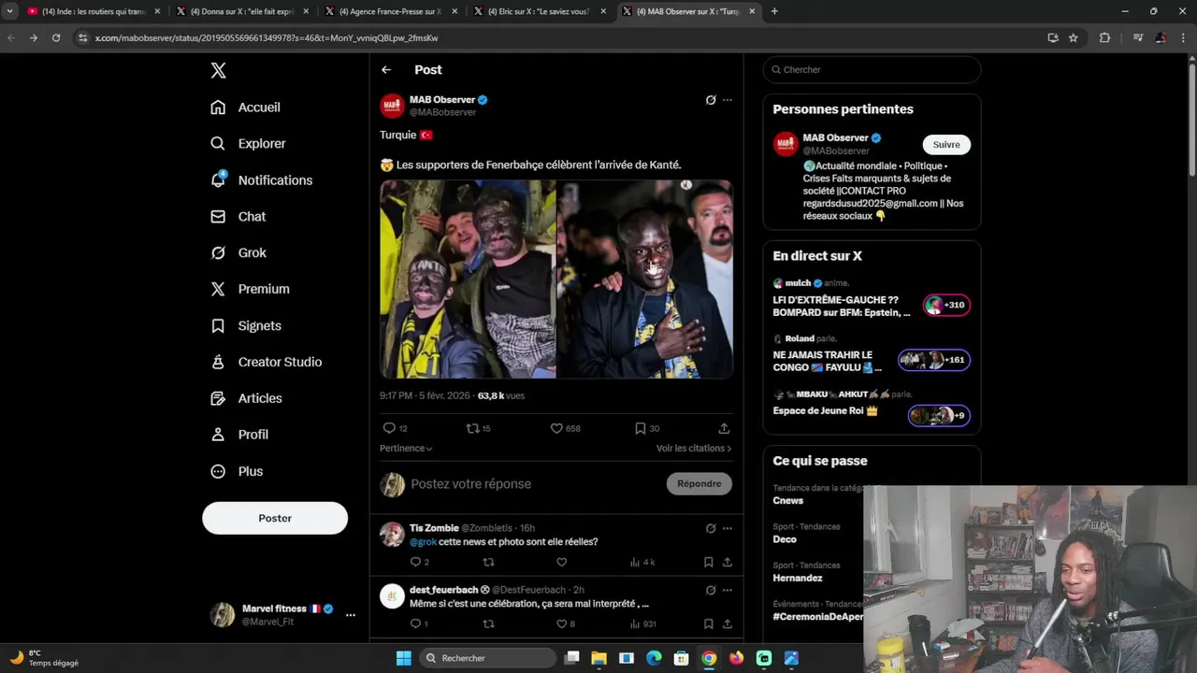Click the X logo in sidebar
Image resolution: width=1197 pixels, height=673 pixels.
tap(218, 71)
